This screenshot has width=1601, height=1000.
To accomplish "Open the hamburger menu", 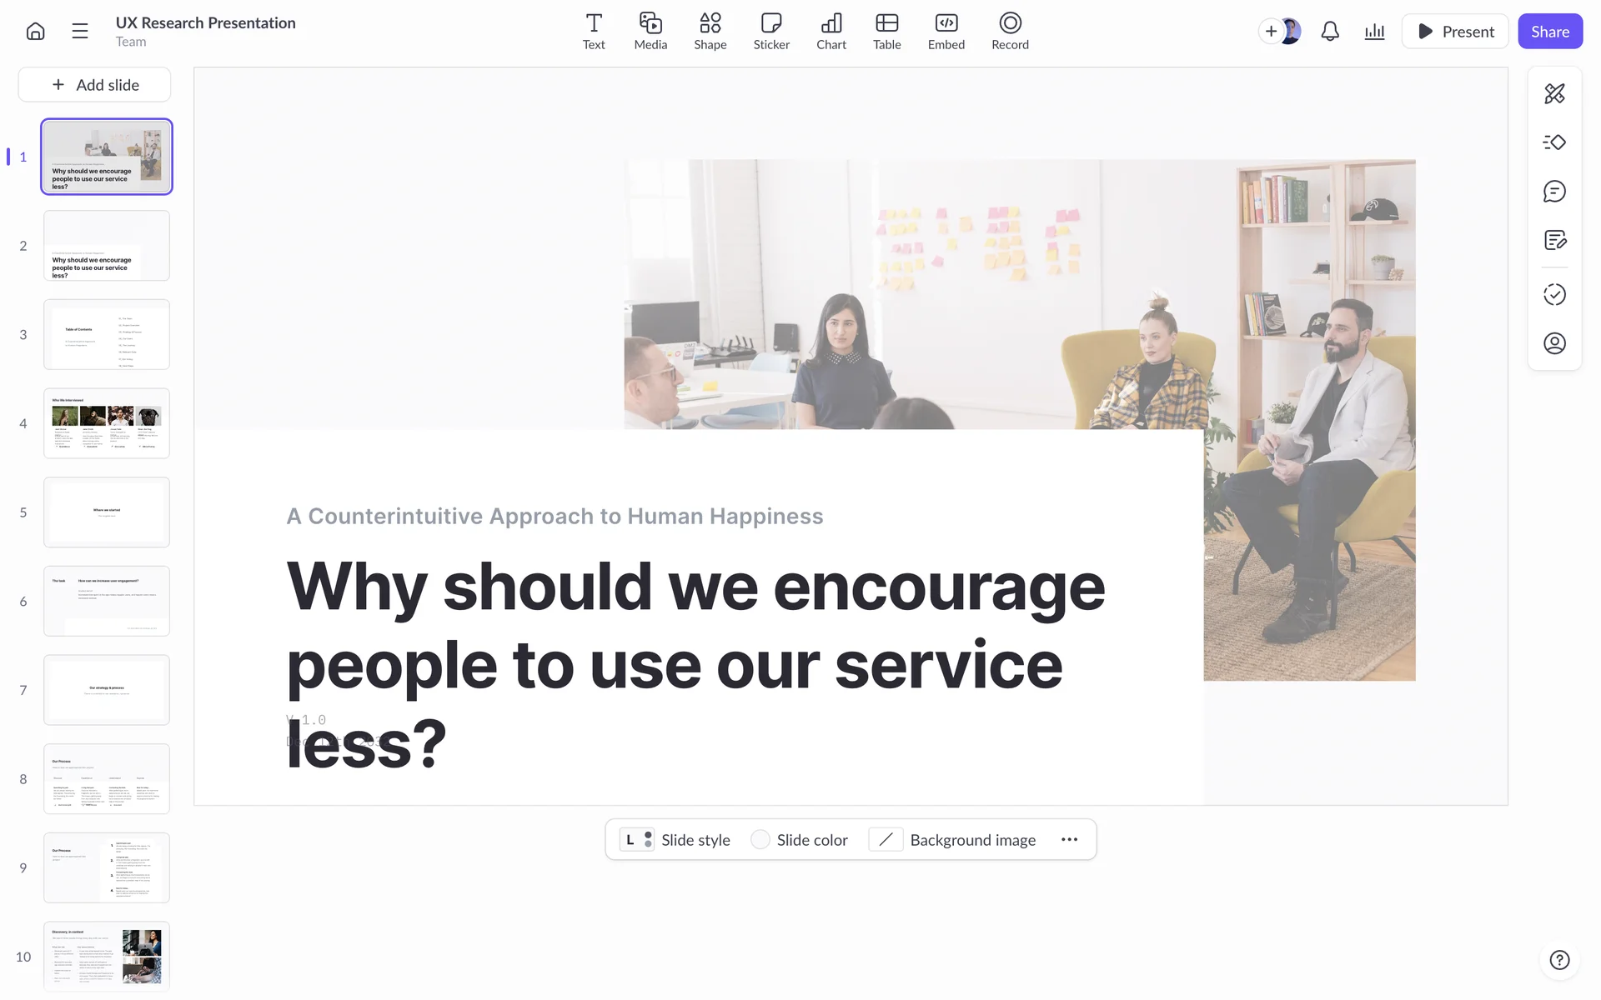I will pos(80,32).
